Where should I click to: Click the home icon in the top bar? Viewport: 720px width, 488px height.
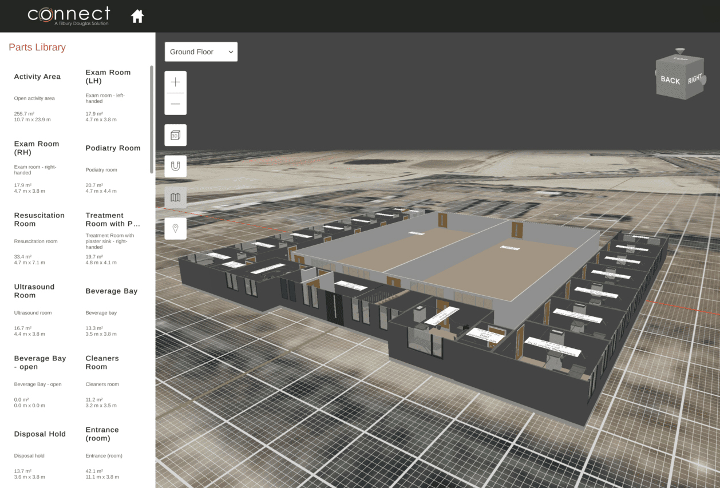click(137, 16)
